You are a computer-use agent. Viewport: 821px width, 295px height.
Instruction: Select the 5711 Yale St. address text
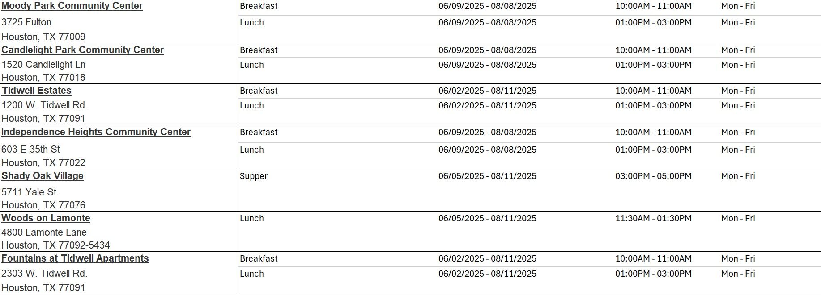click(x=30, y=192)
